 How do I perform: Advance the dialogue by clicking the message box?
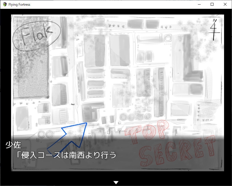click(114, 154)
